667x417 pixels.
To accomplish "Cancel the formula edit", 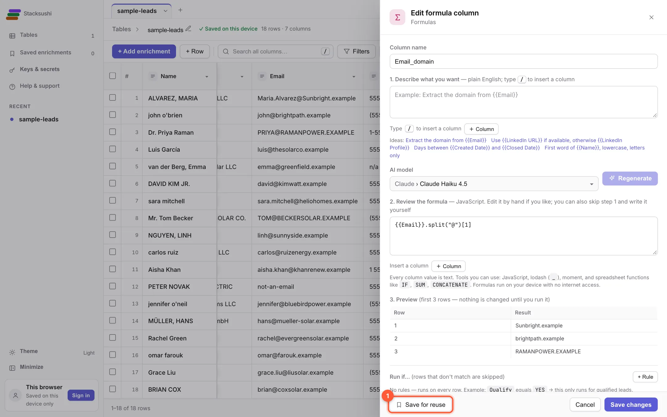I will [585, 405].
